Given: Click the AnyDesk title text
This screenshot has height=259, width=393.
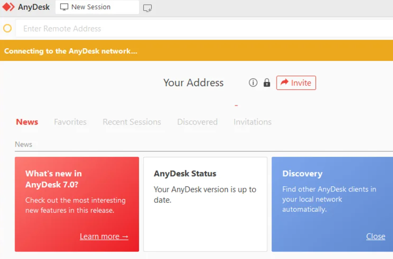Looking at the screenshot, I should 34,7.
